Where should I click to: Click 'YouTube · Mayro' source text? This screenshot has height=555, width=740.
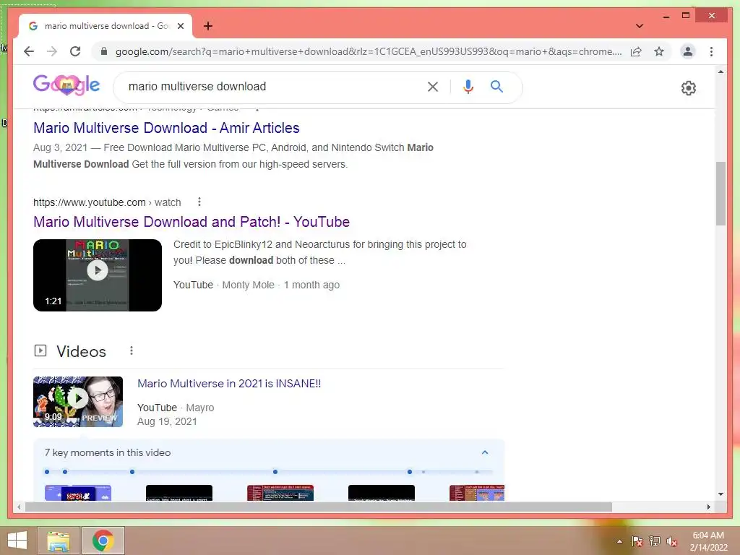point(176,408)
